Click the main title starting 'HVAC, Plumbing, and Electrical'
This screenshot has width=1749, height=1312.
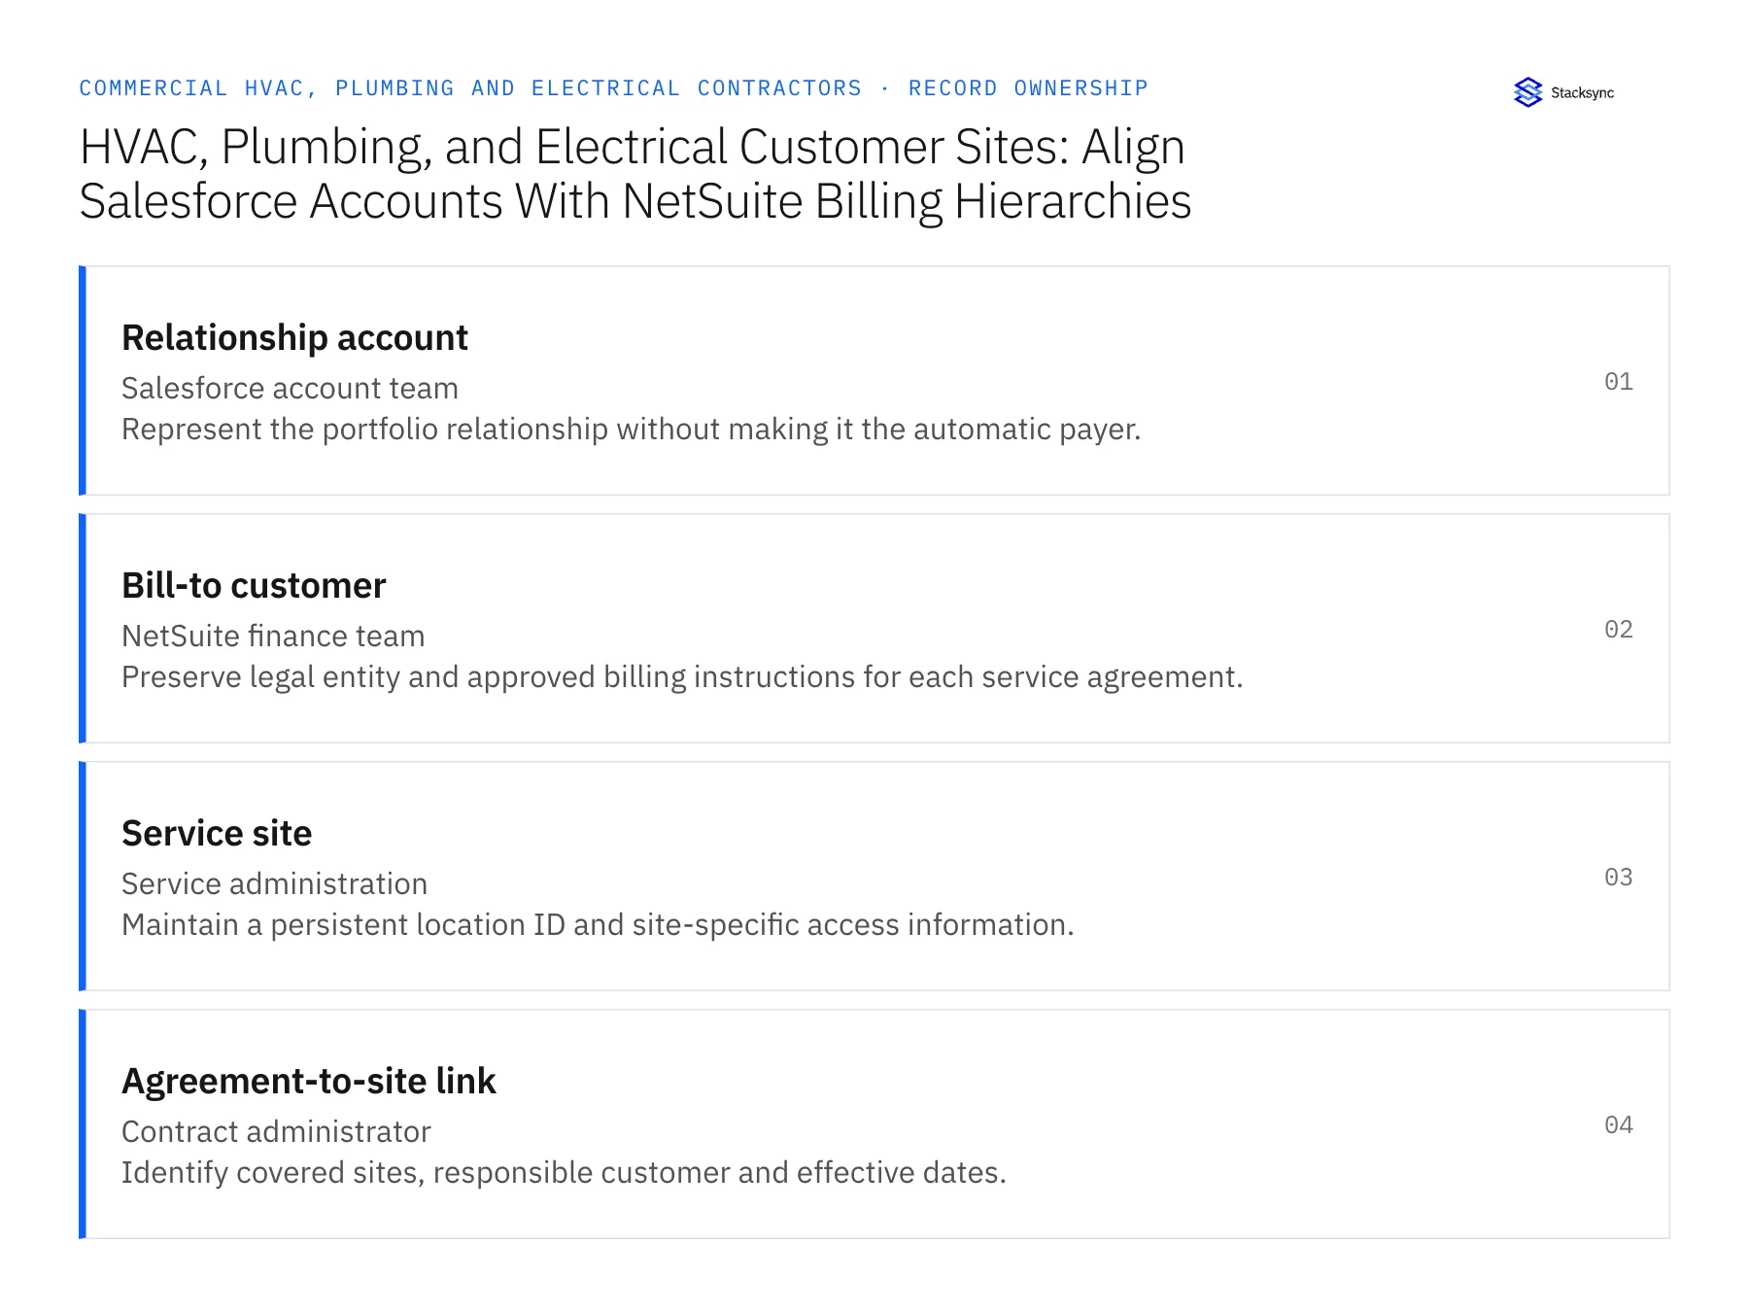tap(635, 174)
